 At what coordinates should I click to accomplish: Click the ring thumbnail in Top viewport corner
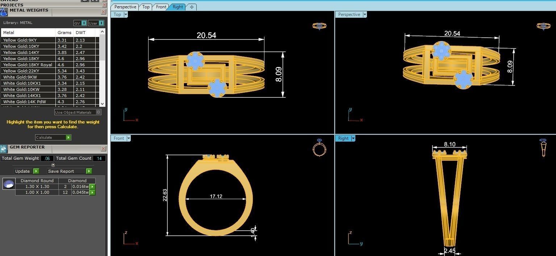319,26
